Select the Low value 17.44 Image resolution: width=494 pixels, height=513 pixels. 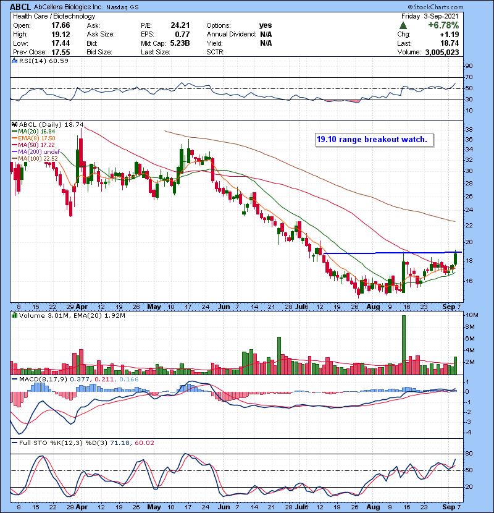(x=61, y=43)
